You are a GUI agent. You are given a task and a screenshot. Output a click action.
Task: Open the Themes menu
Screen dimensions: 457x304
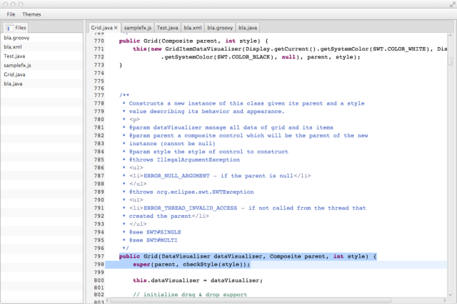(x=31, y=14)
